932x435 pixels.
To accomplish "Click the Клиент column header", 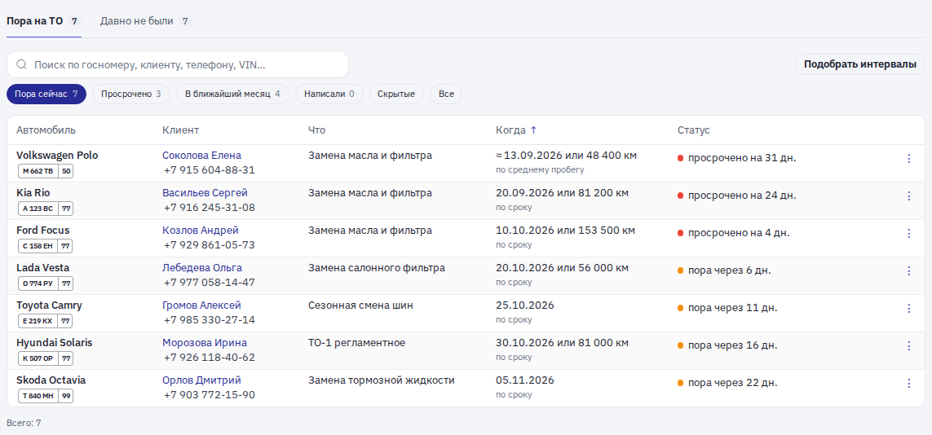I will [181, 130].
